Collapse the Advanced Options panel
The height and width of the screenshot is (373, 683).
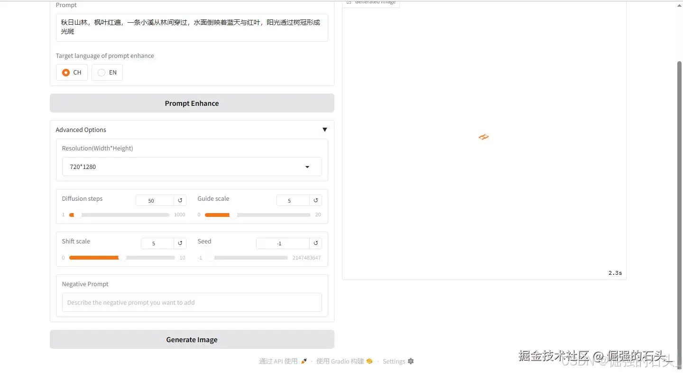[x=325, y=129]
